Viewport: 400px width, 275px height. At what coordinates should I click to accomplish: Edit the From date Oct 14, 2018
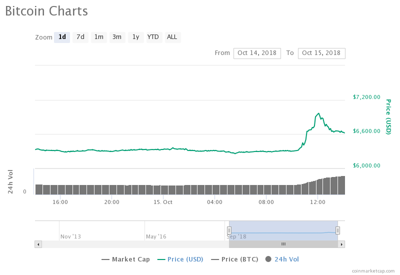(257, 53)
